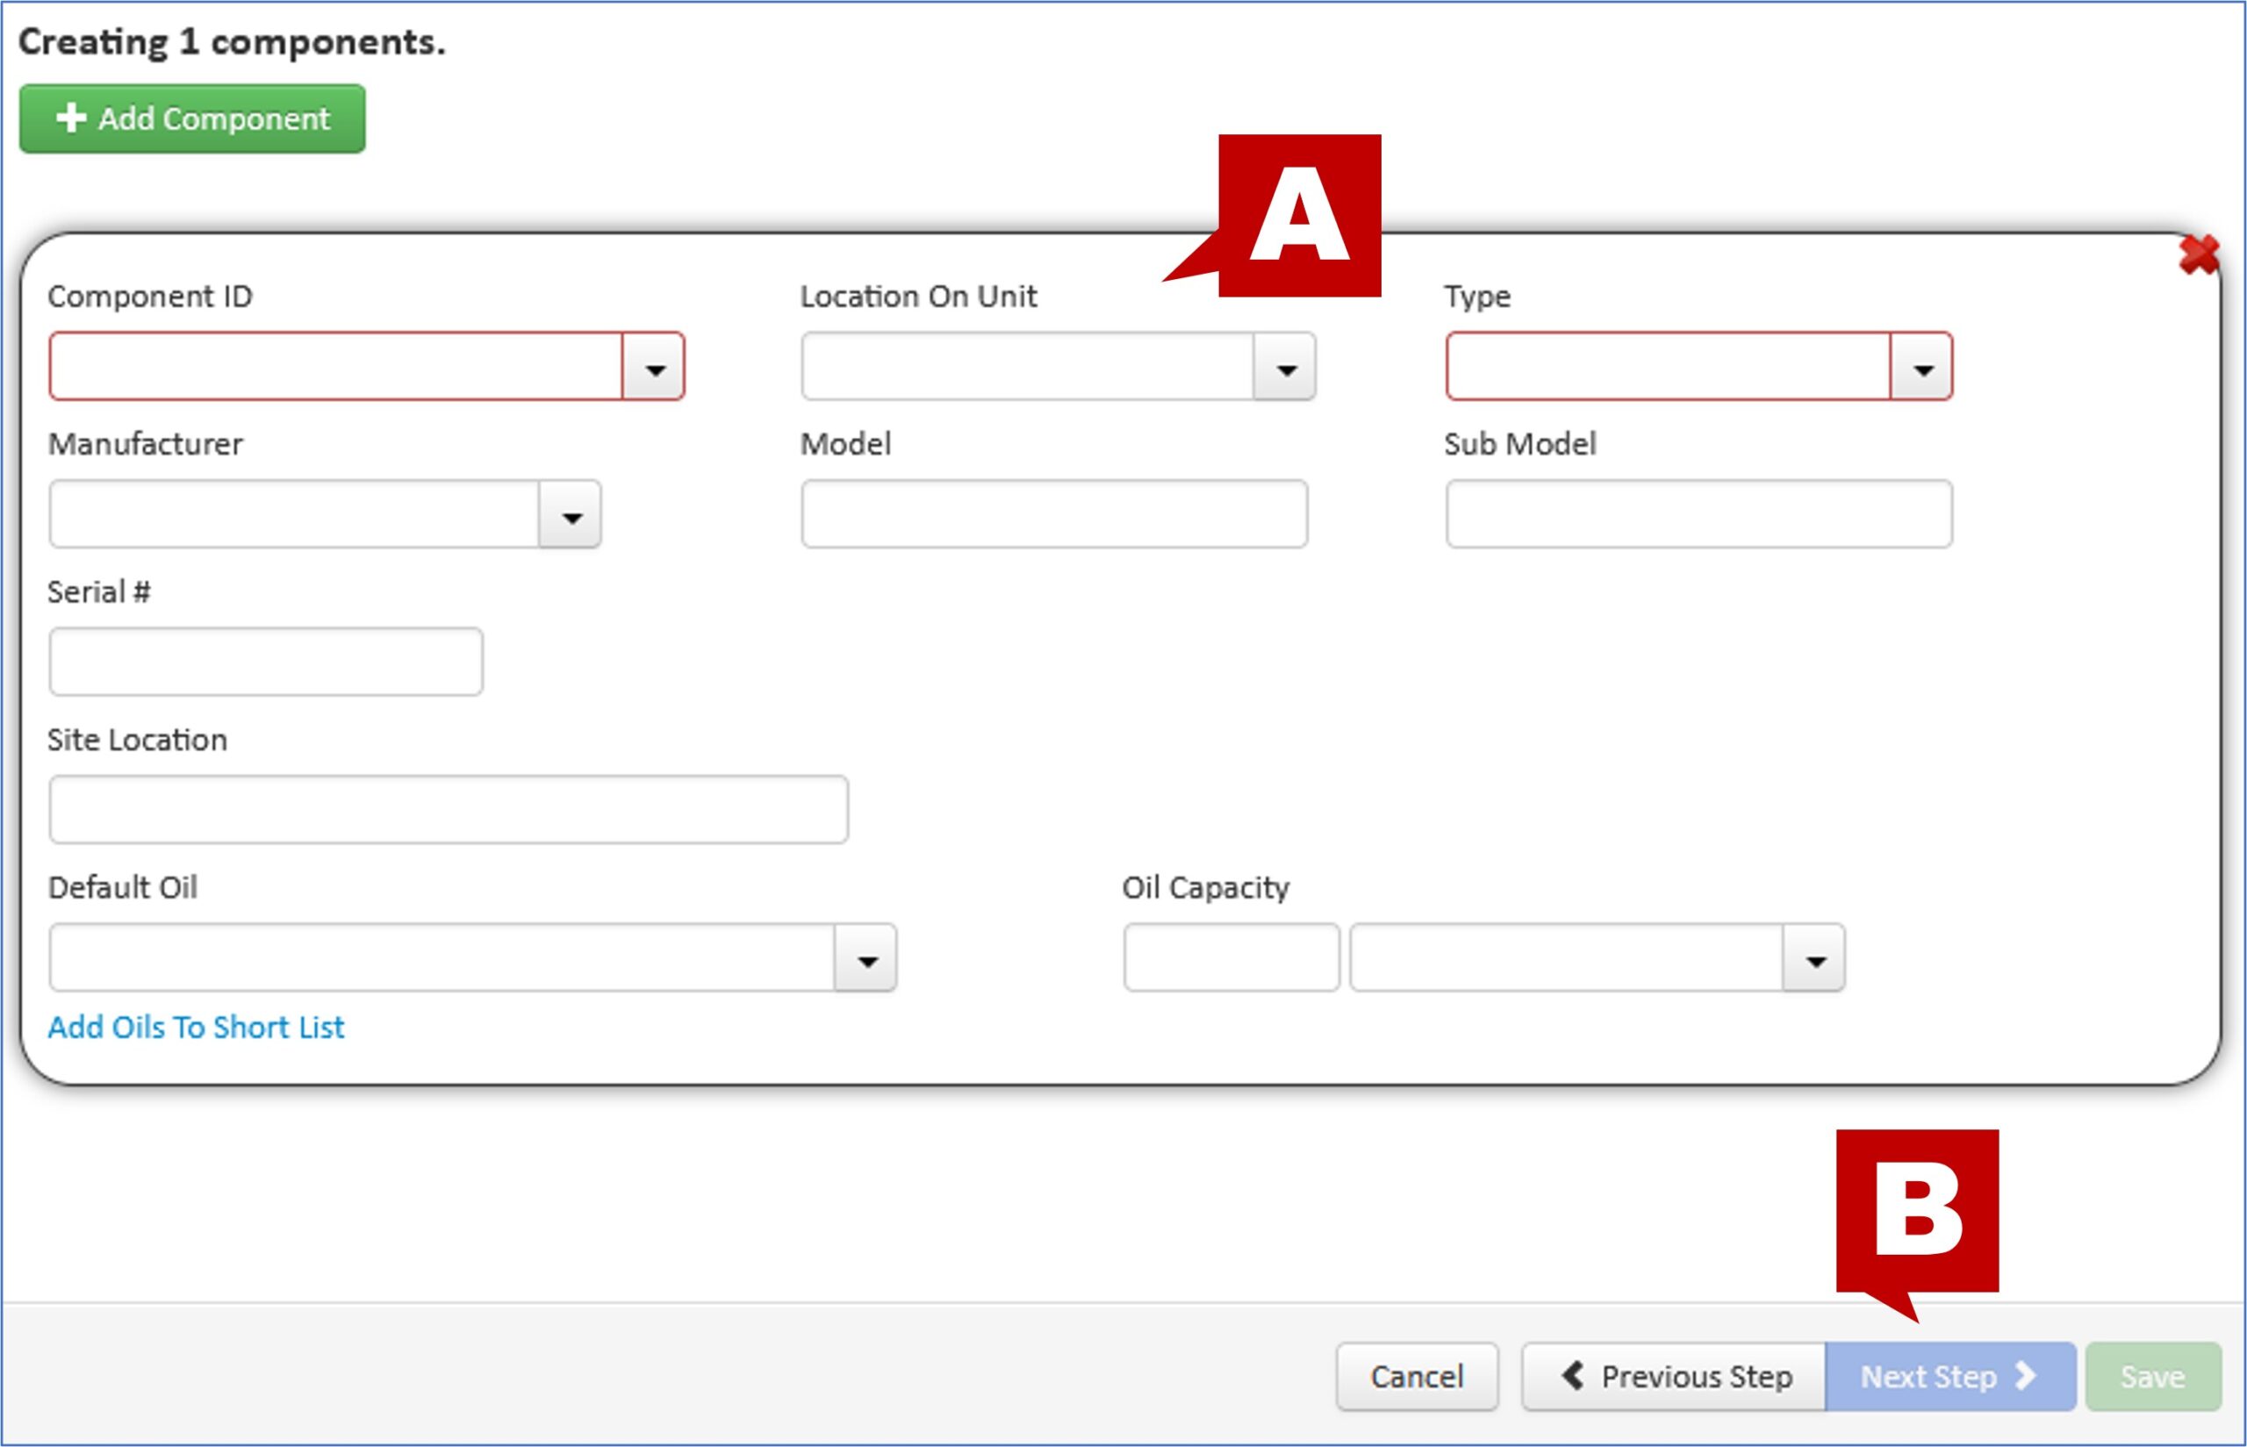Click into the Model text field

1053,515
